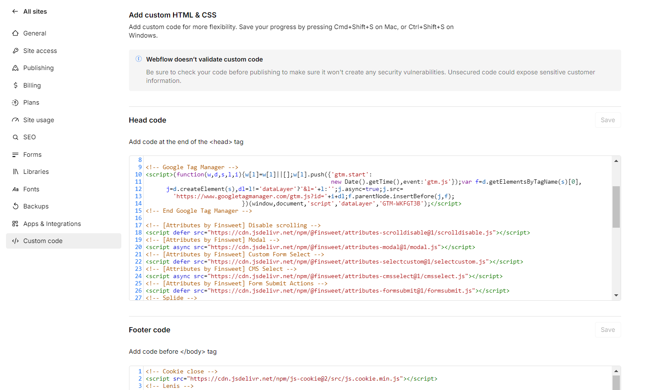Open the Site access section

64,51
